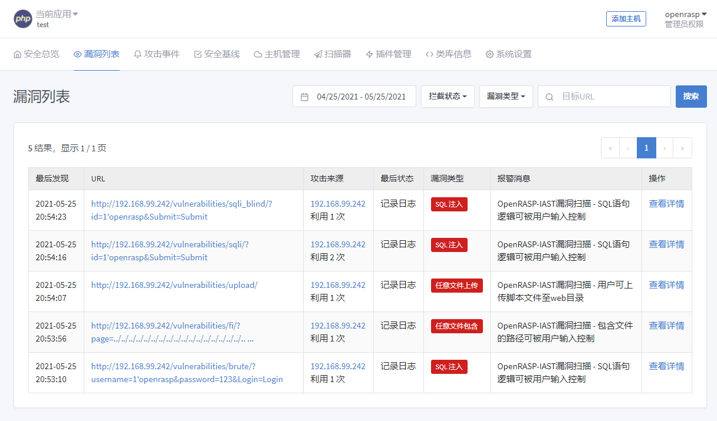Open the vulnerabilities/brute/ URL link
Viewport: 717px width, 421px height.
[187, 373]
